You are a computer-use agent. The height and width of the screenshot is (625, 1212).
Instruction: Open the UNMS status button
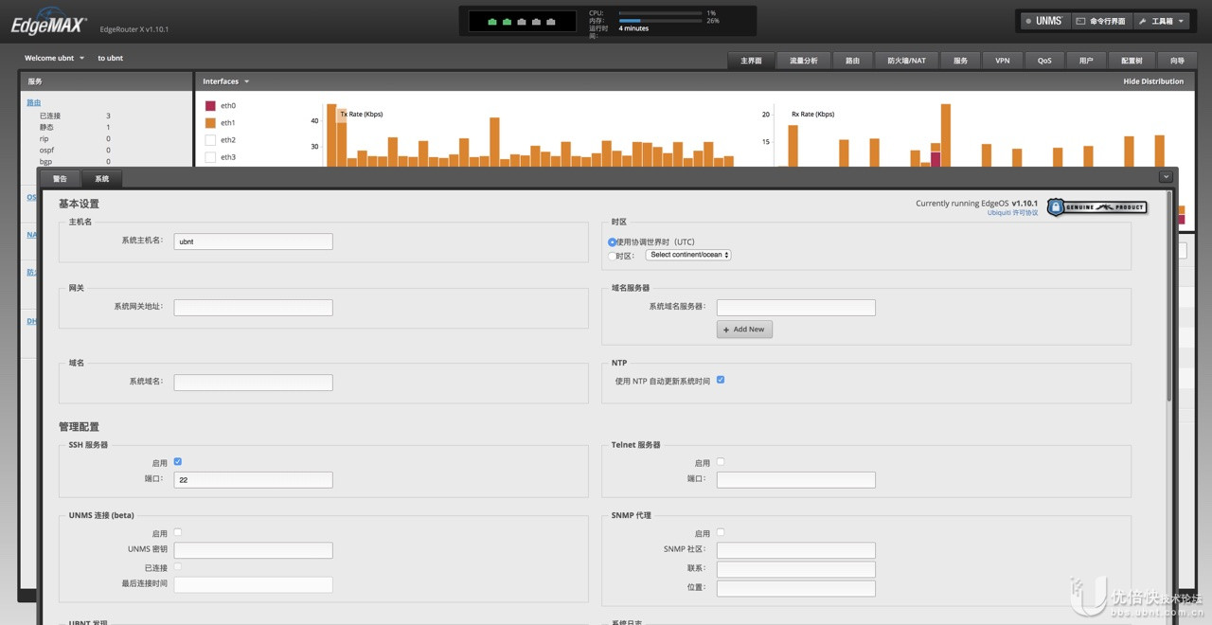coord(1044,21)
